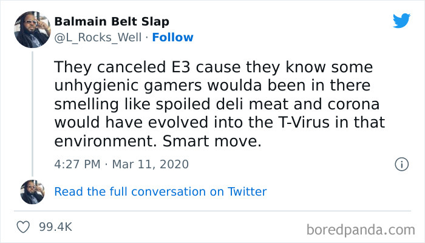The image size is (425, 243).
Task: Open the large profile avatar
Action: [32, 29]
